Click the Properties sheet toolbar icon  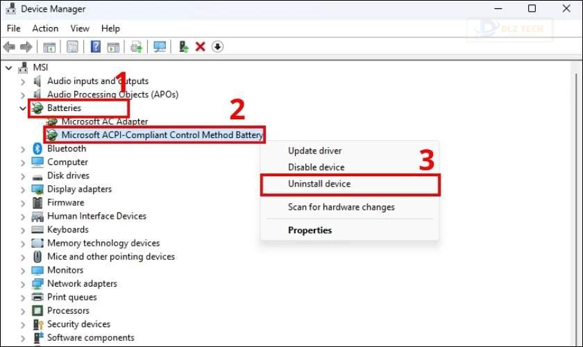[72, 47]
